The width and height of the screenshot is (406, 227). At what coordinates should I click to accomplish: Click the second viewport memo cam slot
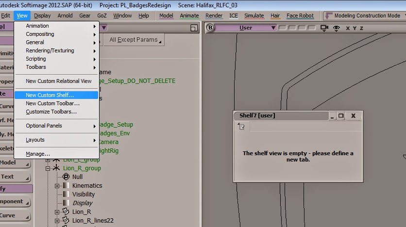(x=292, y=28)
